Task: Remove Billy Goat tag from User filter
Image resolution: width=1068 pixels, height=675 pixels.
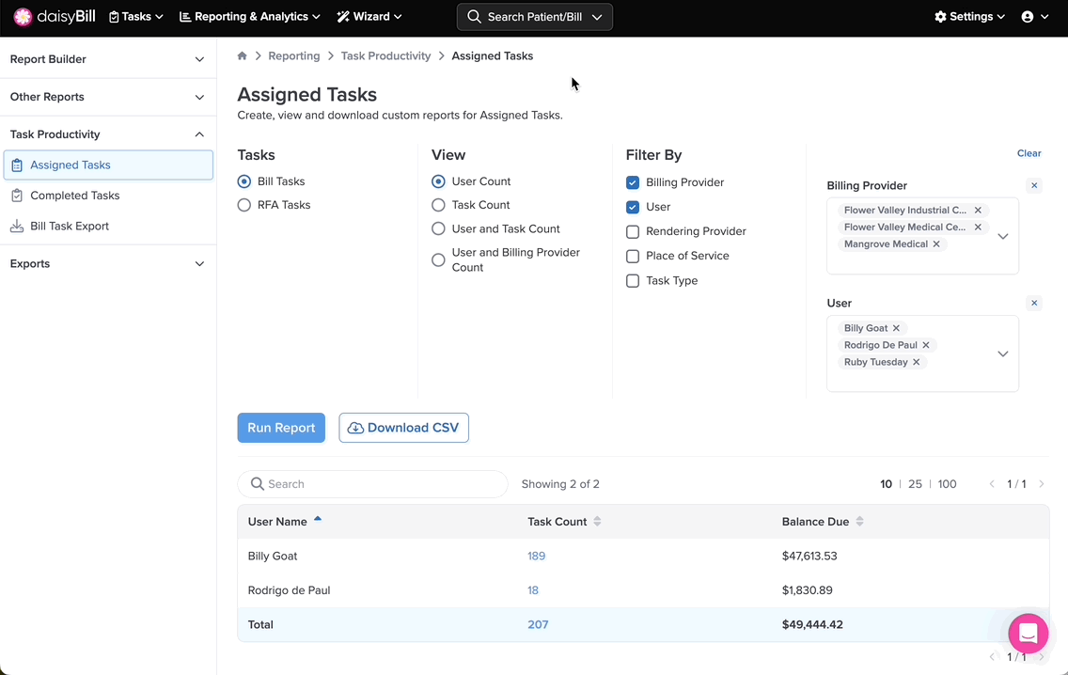Action: [x=896, y=328]
